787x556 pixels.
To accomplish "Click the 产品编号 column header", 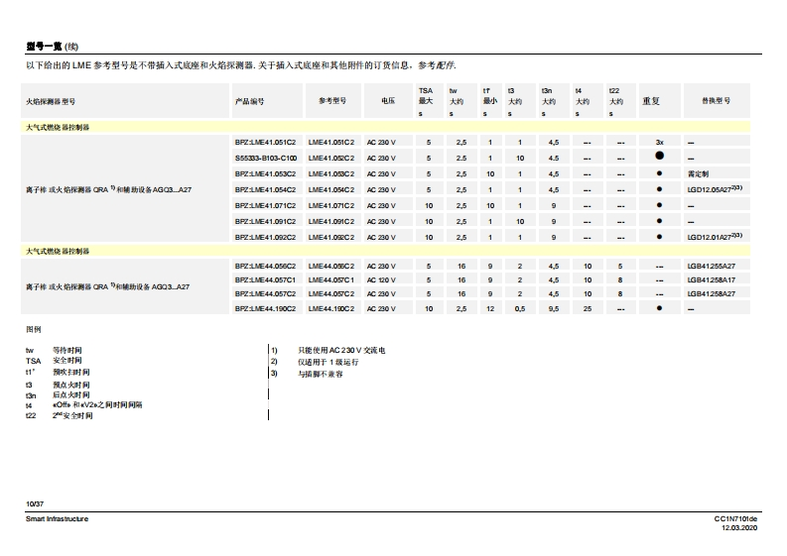I will [249, 101].
